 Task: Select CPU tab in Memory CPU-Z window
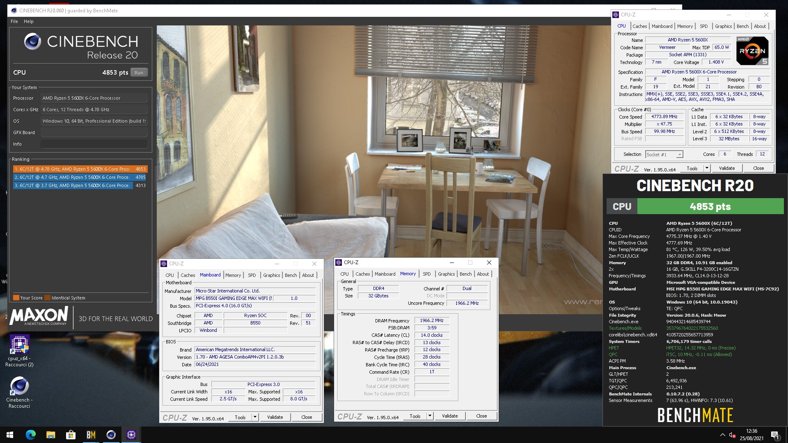pyautogui.click(x=344, y=274)
